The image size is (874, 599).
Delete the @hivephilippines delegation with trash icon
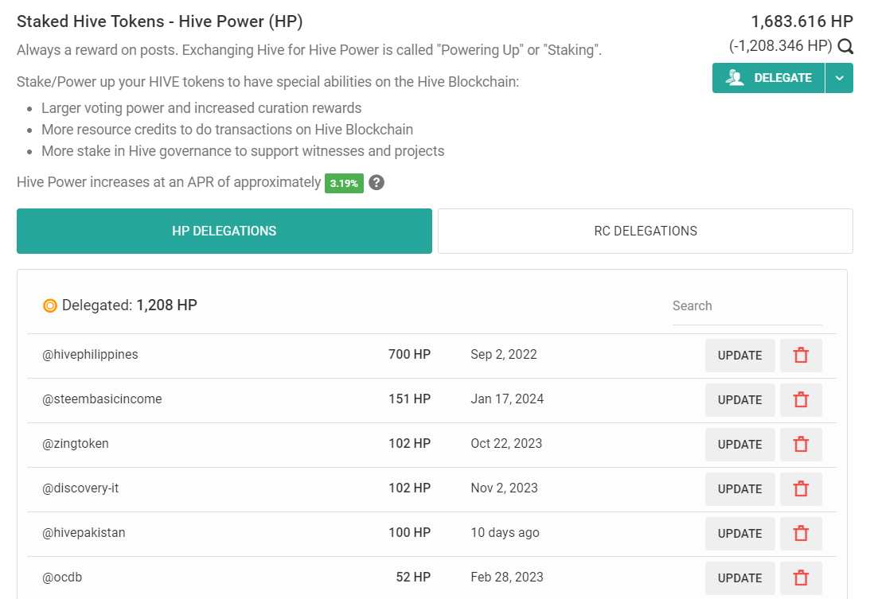(801, 356)
